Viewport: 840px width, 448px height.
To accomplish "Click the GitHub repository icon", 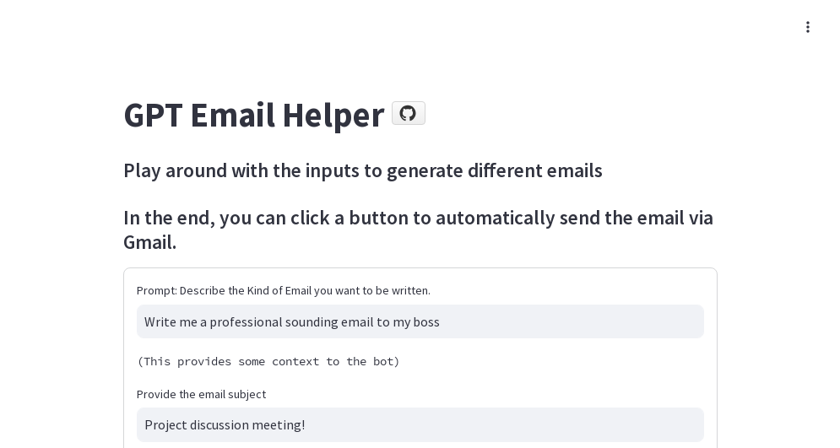I will pyautogui.click(x=408, y=113).
